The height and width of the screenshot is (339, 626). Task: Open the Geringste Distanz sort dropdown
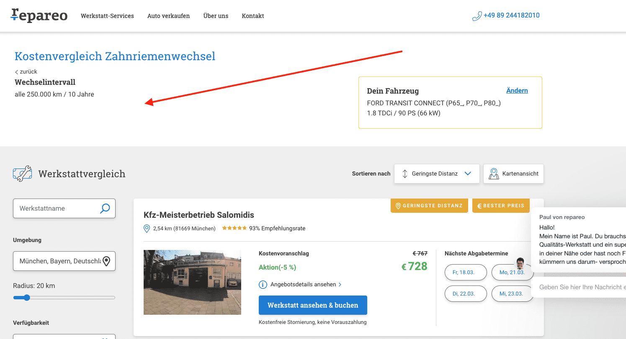(437, 173)
